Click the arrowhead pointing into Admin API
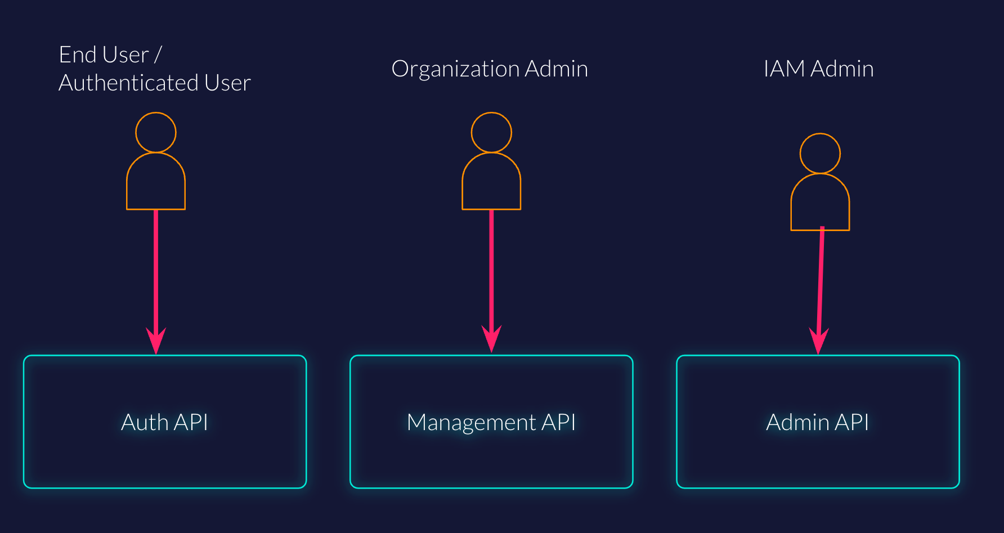1004x533 pixels. click(818, 341)
